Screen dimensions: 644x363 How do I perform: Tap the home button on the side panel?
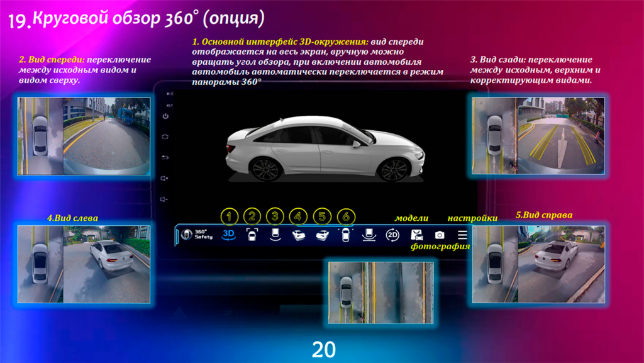[165, 137]
